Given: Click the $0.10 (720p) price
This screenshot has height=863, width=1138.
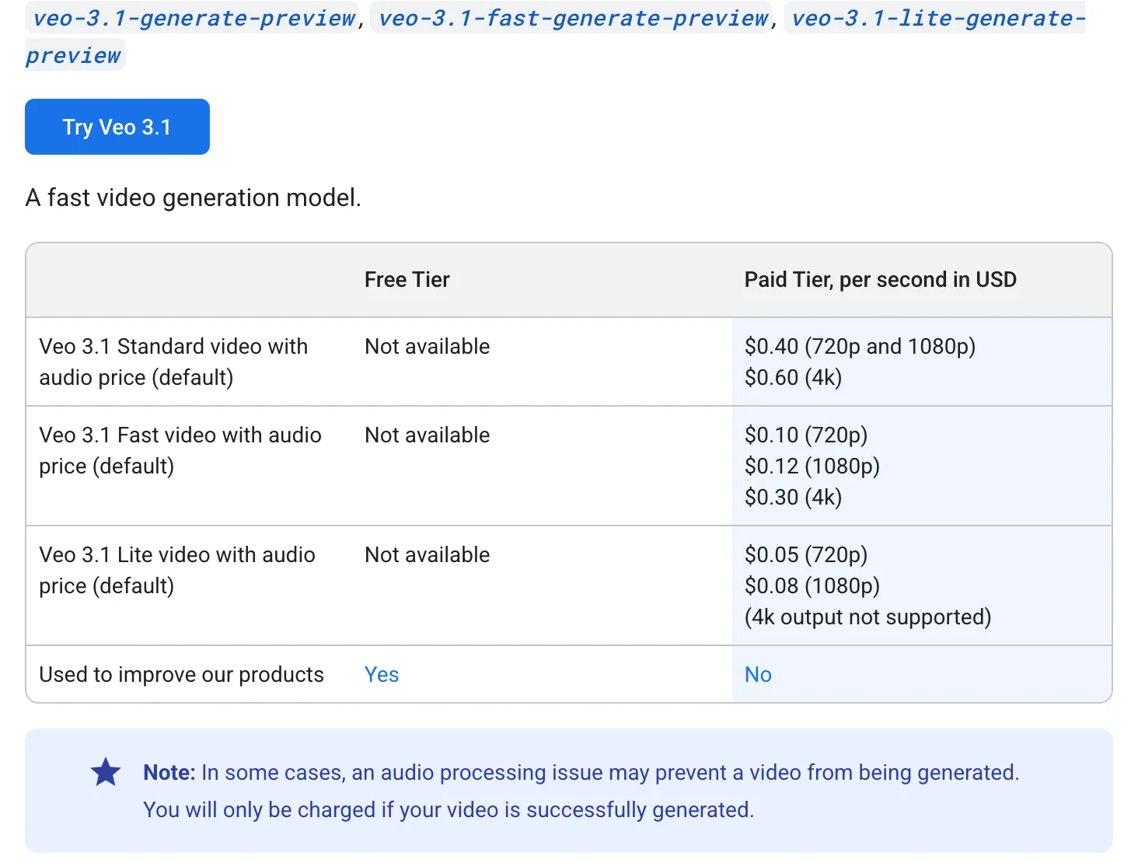Looking at the screenshot, I should coord(806,435).
